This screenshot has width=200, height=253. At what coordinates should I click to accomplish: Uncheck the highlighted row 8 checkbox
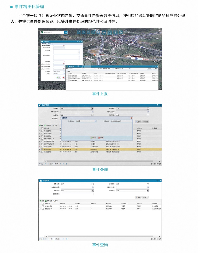pyautogui.click(x=42, y=149)
